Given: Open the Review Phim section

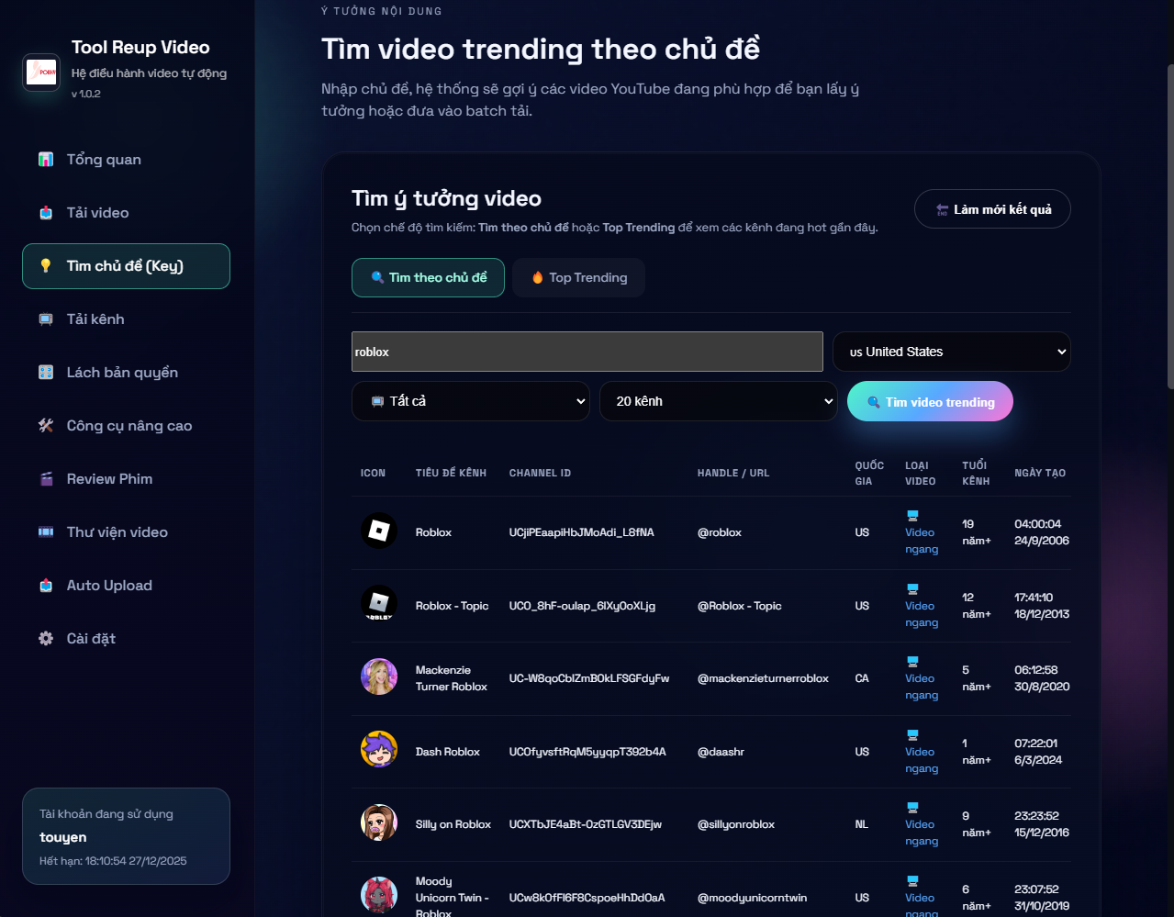Looking at the screenshot, I should [x=109, y=479].
